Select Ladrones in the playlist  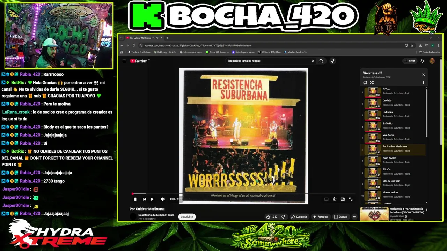coord(393,115)
